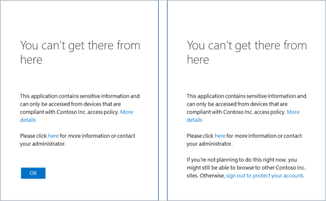Click left panel heading 'You can't get there'
This screenshot has width=326, height=201.
pyautogui.click(x=80, y=46)
